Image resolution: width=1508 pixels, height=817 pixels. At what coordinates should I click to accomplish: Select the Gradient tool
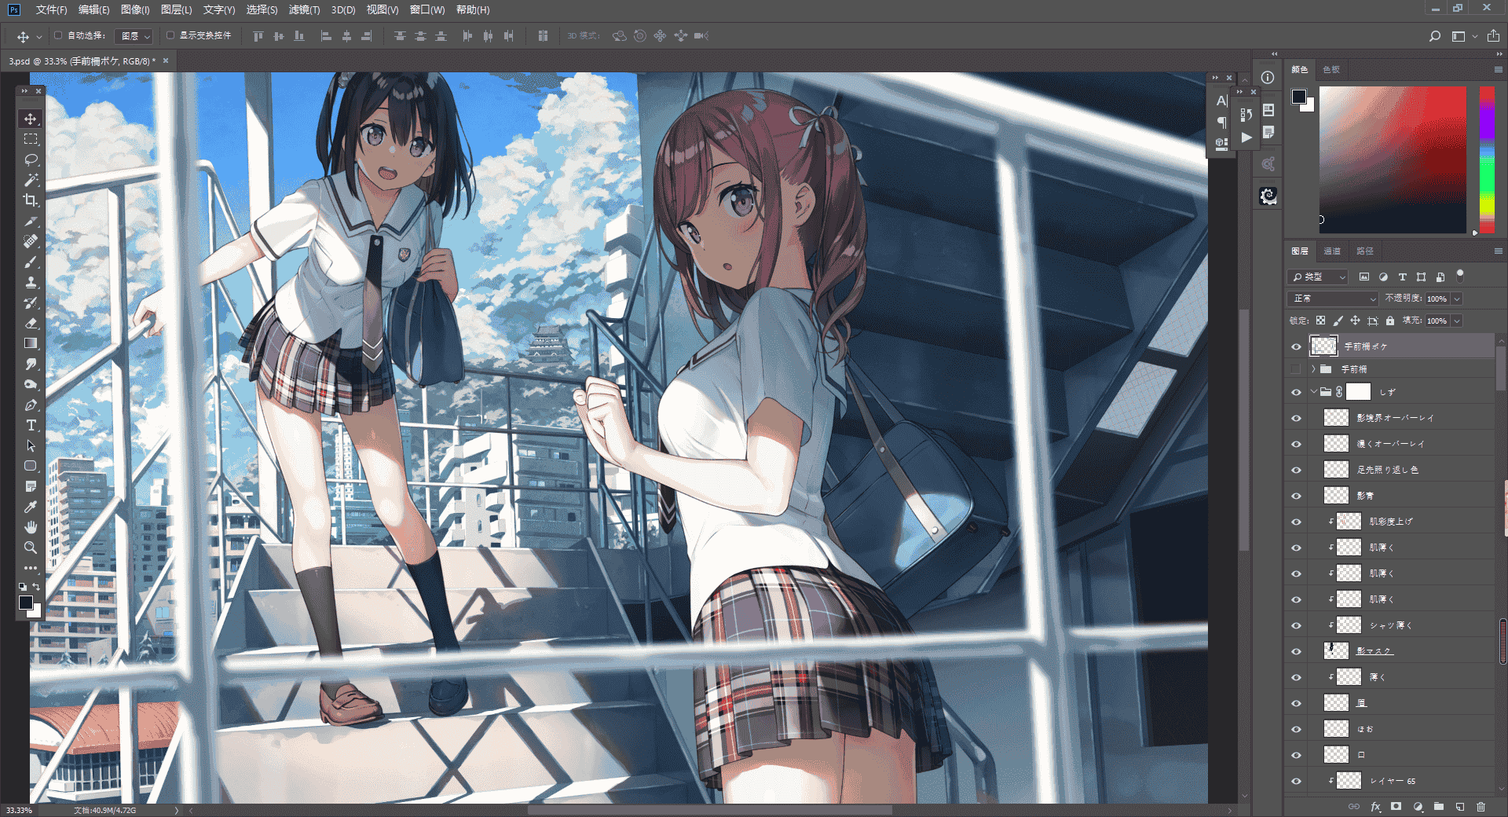click(x=31, y=343)
